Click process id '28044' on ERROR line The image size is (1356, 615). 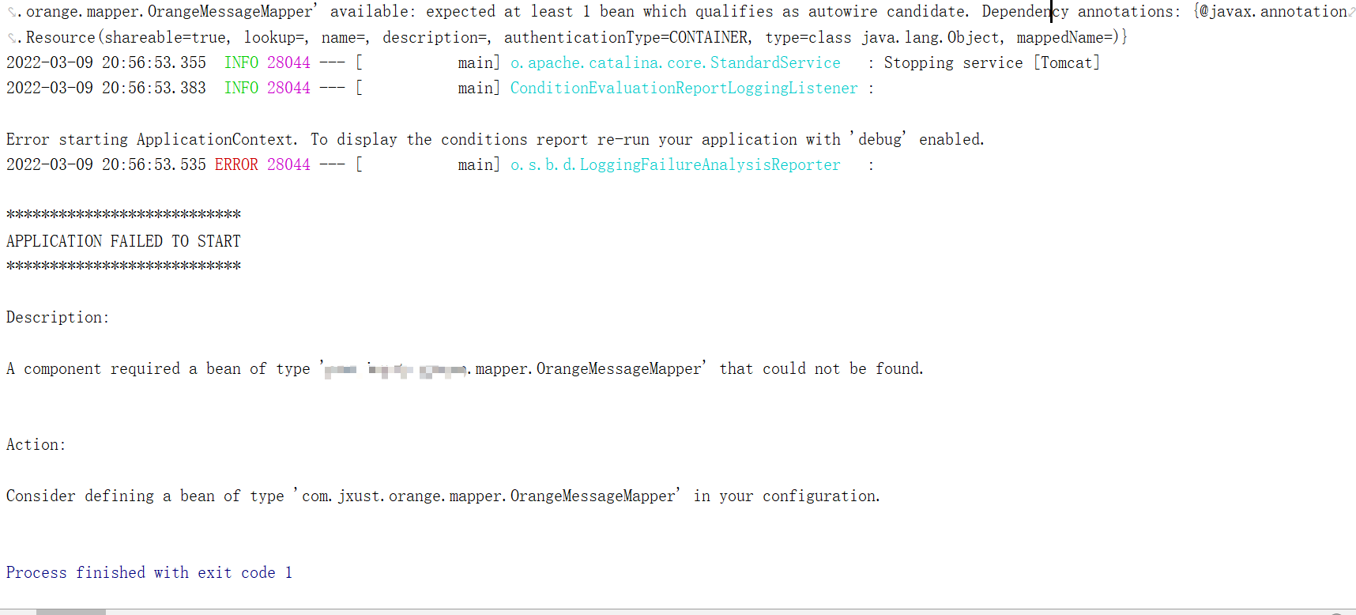(x=288, y=164)
